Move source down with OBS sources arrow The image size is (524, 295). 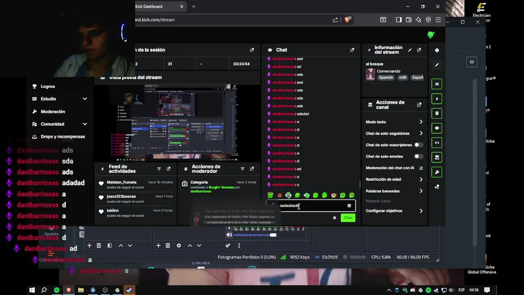(x=199, y=245)
